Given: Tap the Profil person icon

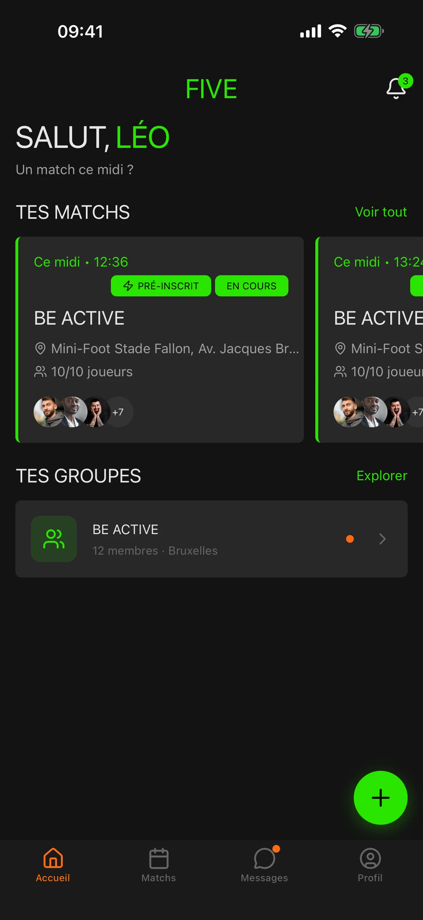Looking at the screenshot, I should 370,858.
